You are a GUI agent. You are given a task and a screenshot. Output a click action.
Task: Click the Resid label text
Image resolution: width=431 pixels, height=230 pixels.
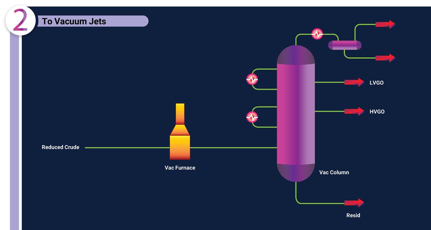tap(353, 215)
